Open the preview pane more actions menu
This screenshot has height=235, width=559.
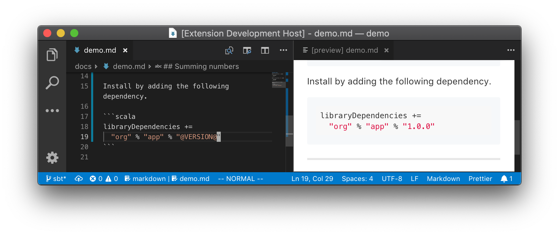click(x=511, y=50)
